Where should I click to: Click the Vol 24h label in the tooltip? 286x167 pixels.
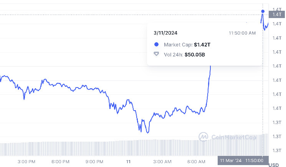tap(173, 55)
